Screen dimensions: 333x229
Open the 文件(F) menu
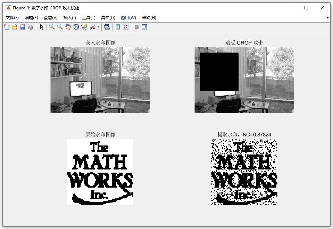coord(12,18)
